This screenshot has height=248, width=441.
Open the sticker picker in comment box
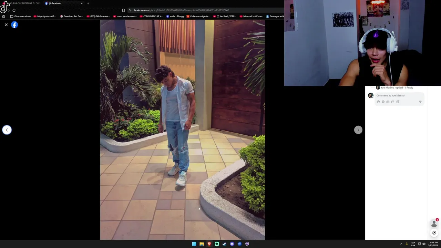pos(398,102)
